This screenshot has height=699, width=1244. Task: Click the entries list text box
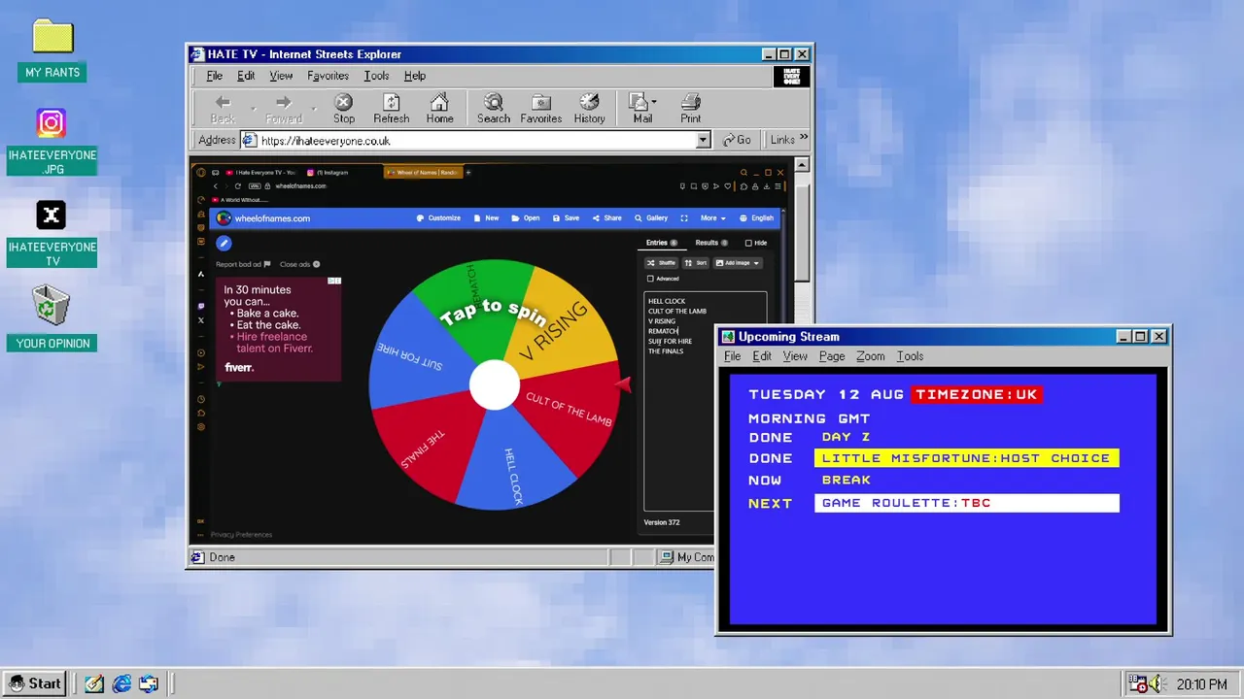pyautogui.click(x=705, y=401)
